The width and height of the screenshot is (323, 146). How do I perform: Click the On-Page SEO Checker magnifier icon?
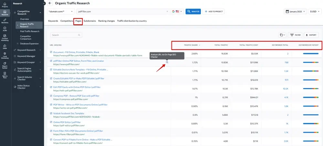pos(167,62)
